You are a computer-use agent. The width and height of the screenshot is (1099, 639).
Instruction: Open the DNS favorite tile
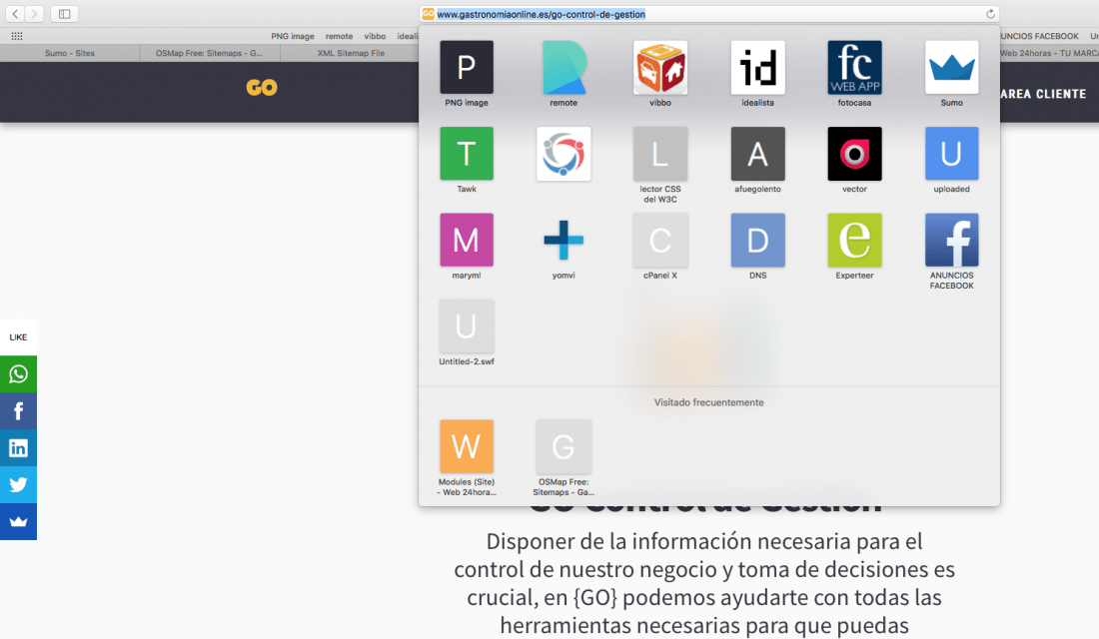(757, 240)
